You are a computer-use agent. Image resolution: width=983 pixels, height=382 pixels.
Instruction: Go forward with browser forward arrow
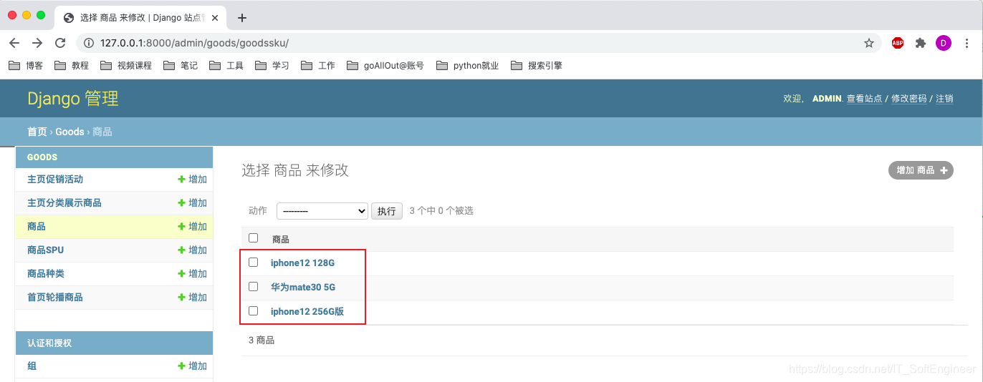37,43
